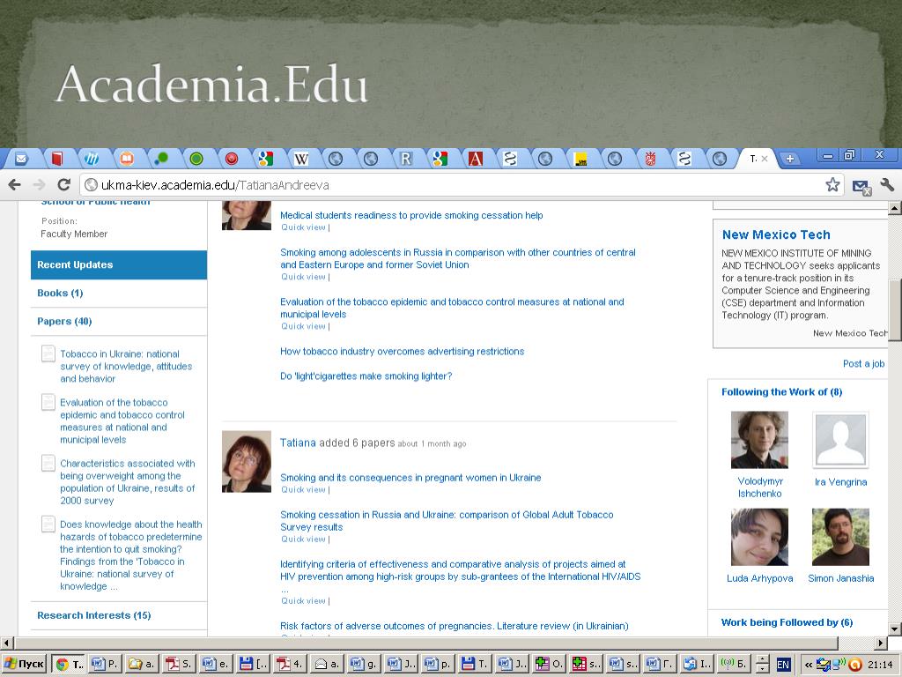The image size is (902, 677).
Task: Open the yellow icon browser tab
Action: coord(580,159)
